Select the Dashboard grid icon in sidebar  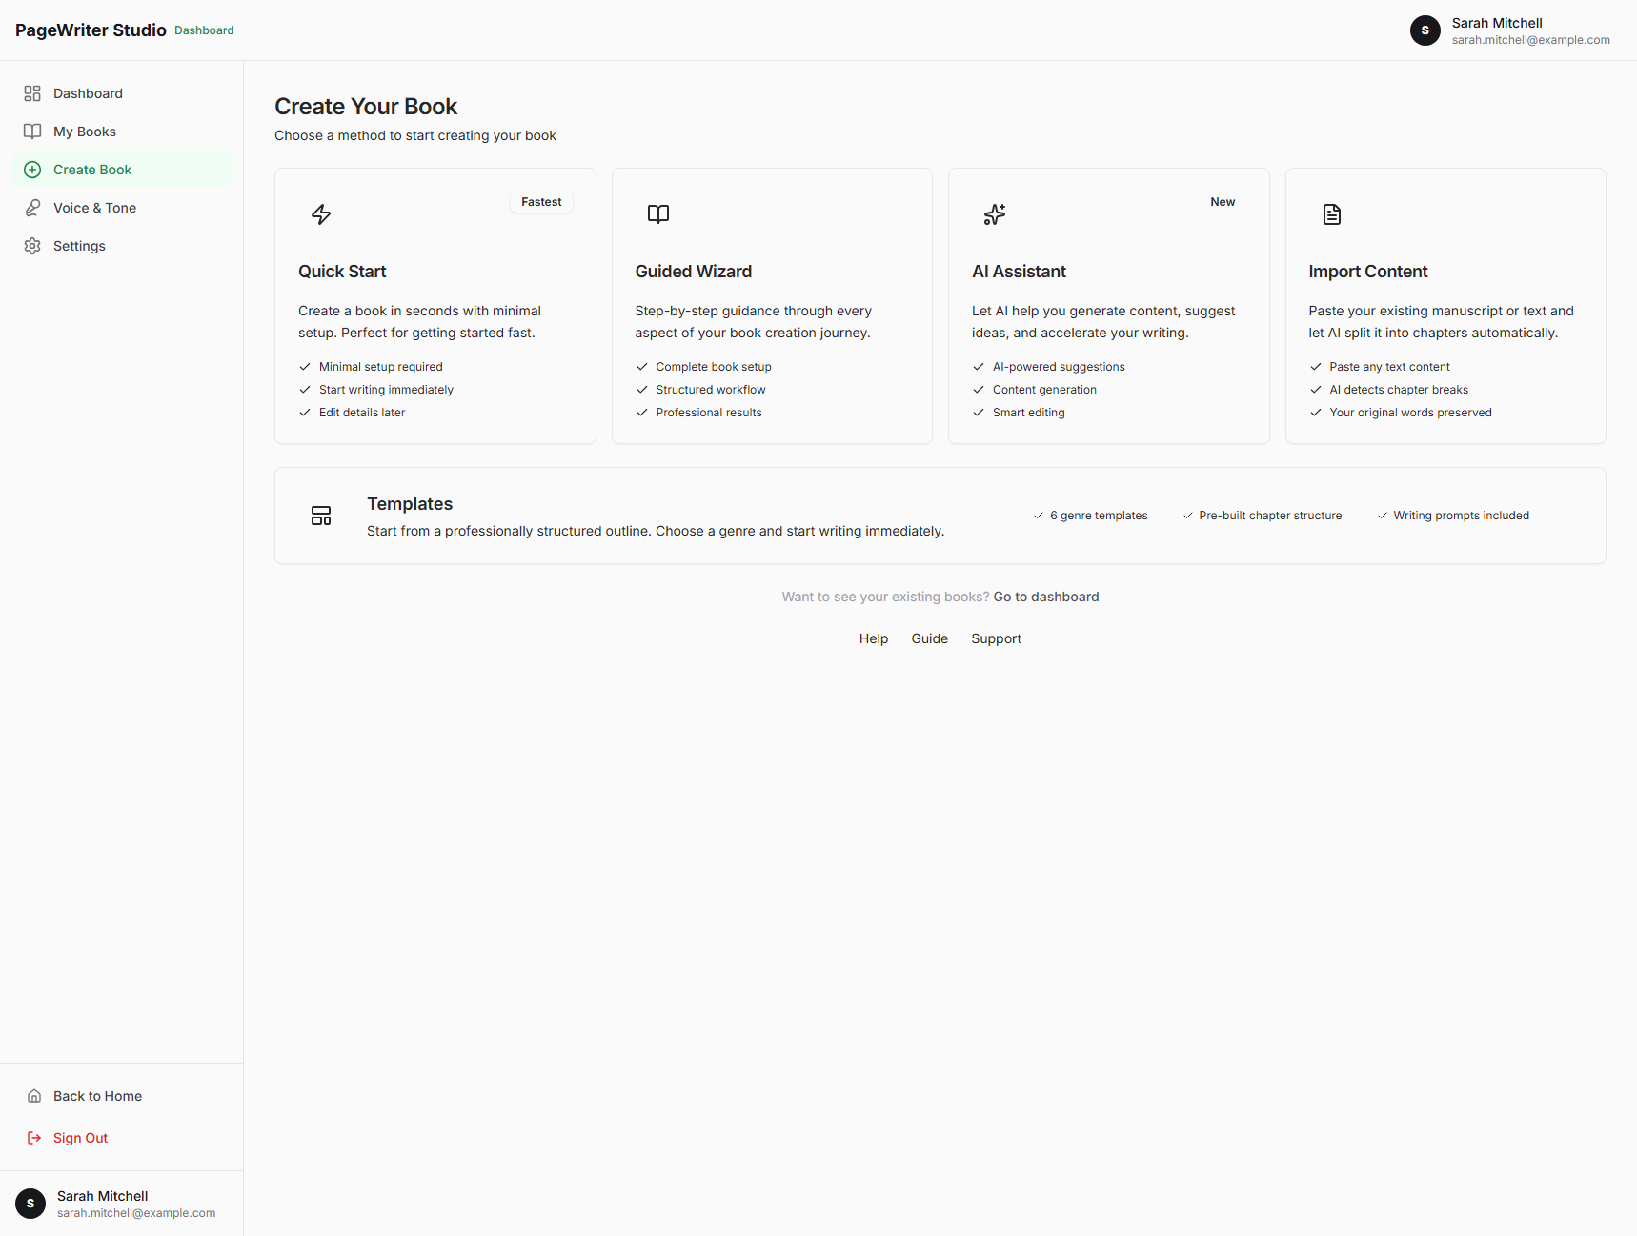point(31,92)
